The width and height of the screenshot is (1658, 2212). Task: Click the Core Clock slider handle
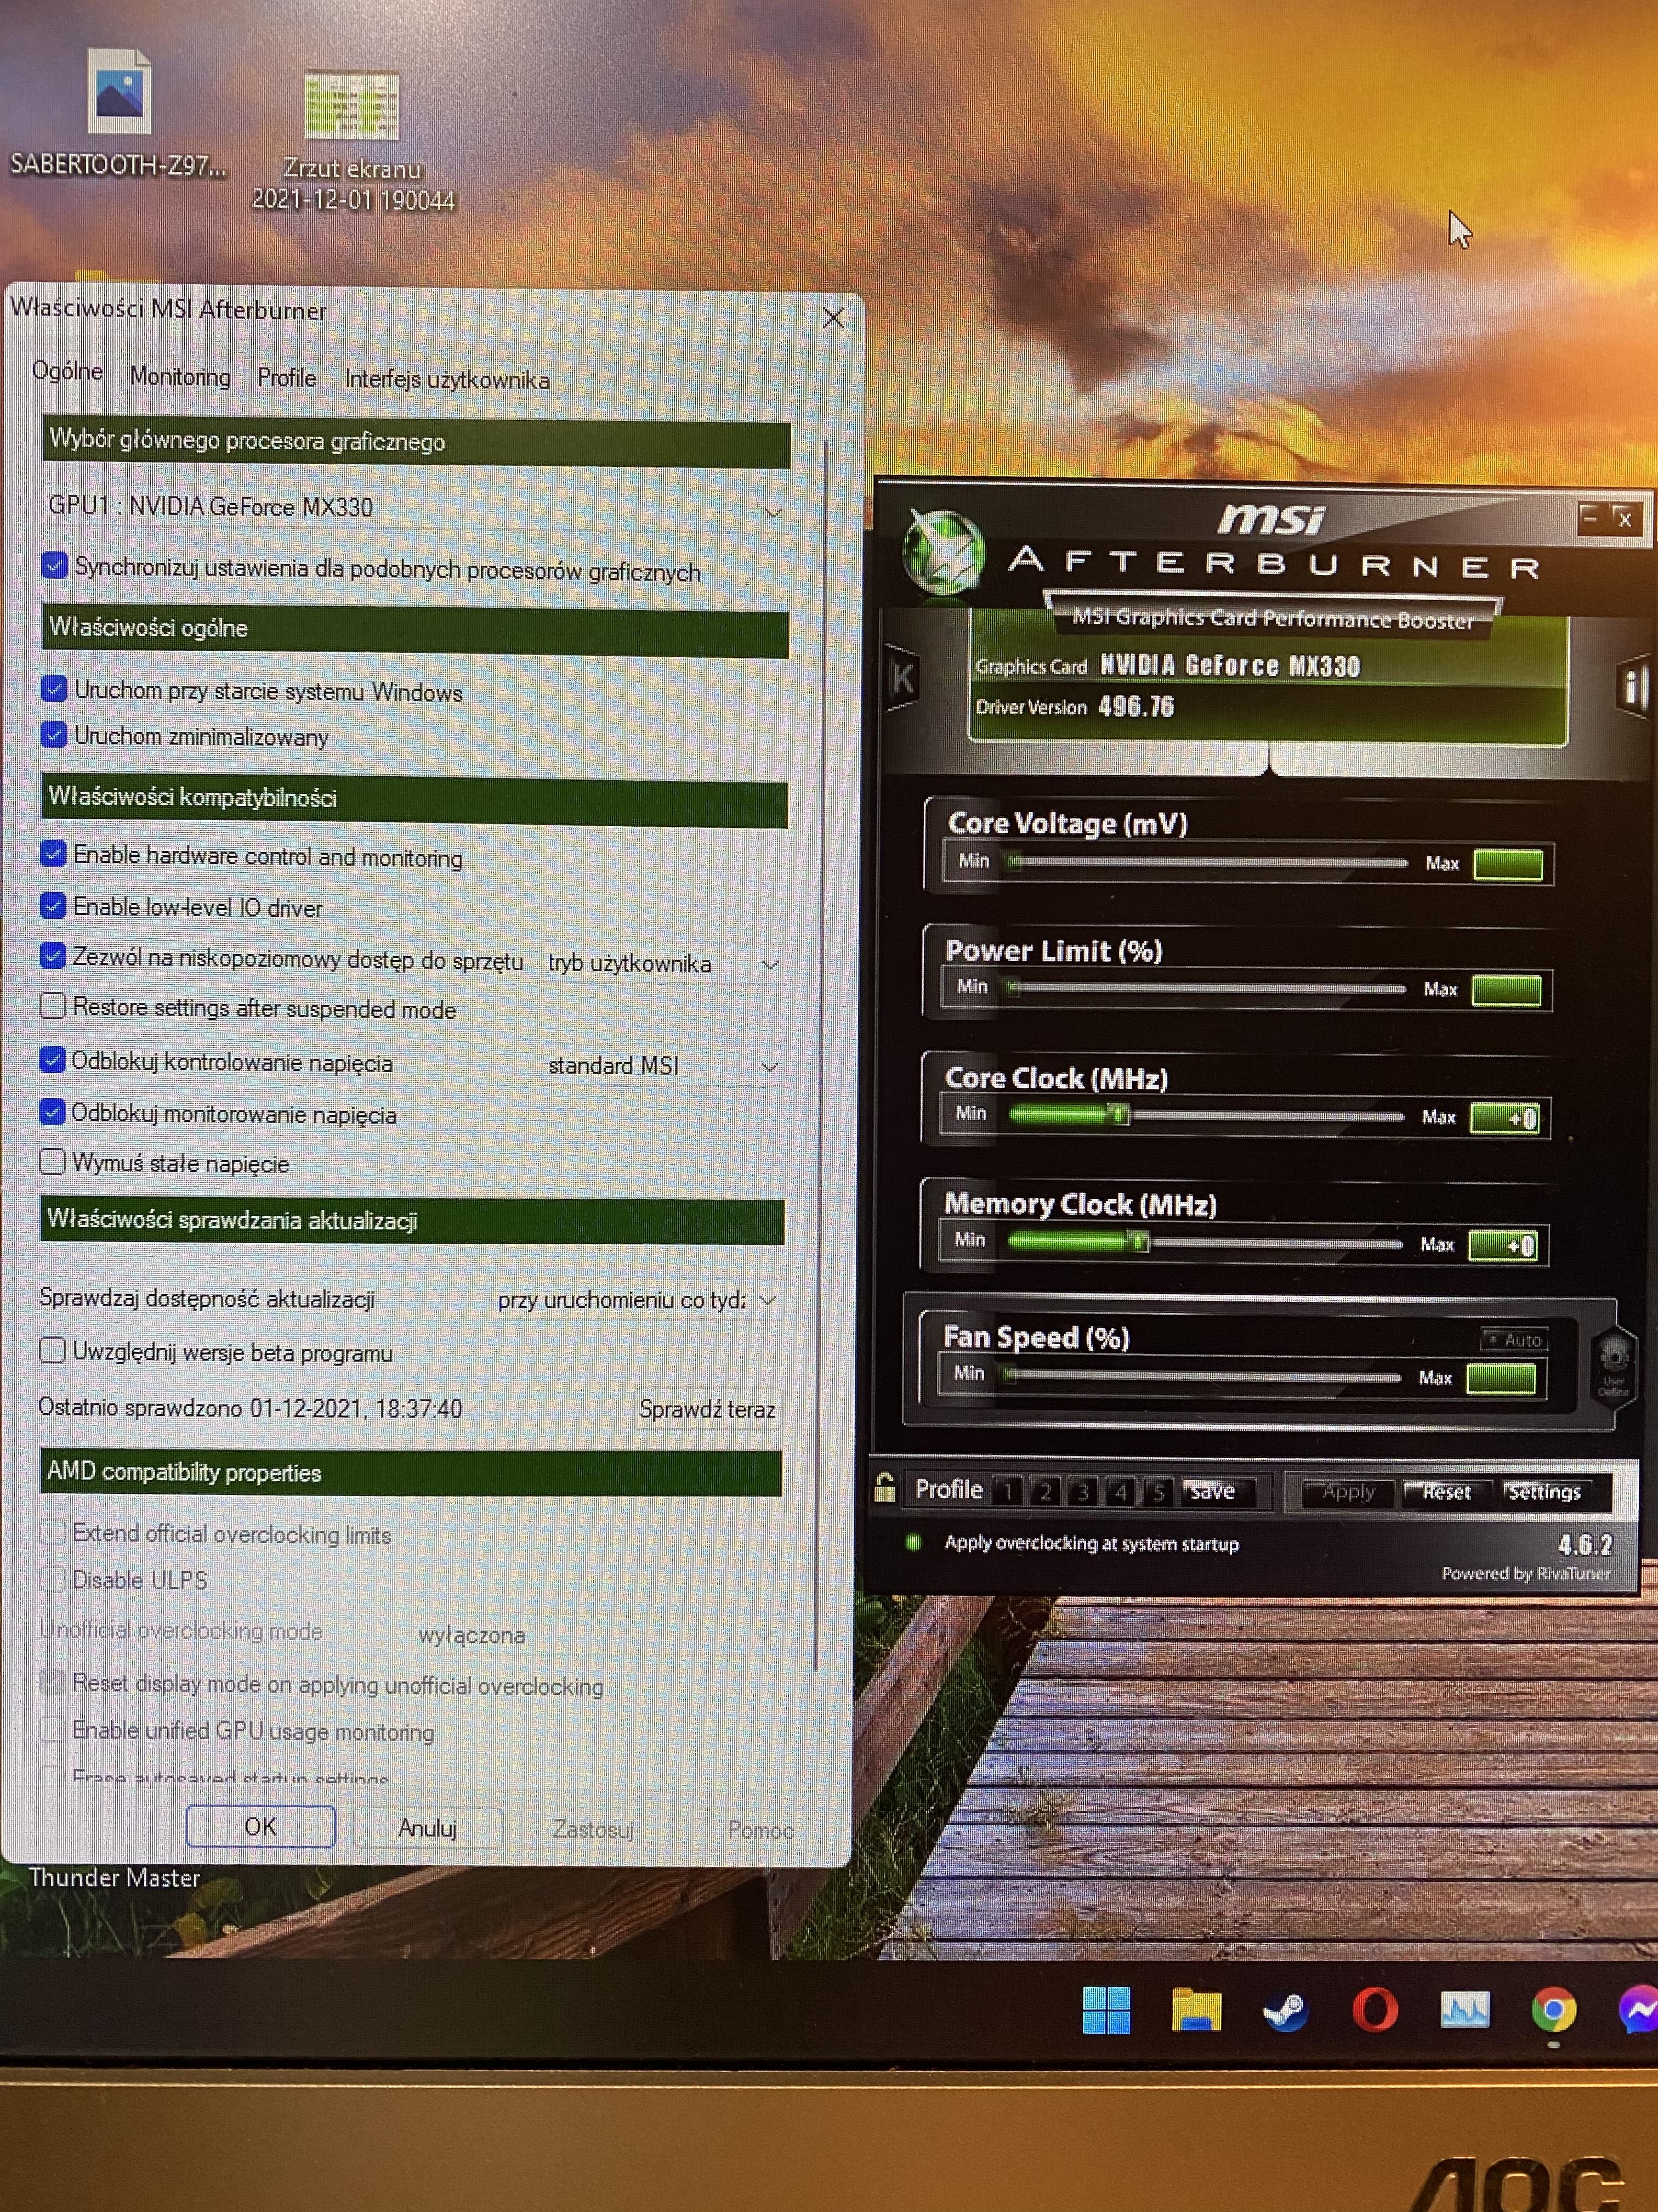[1120, 1115]
